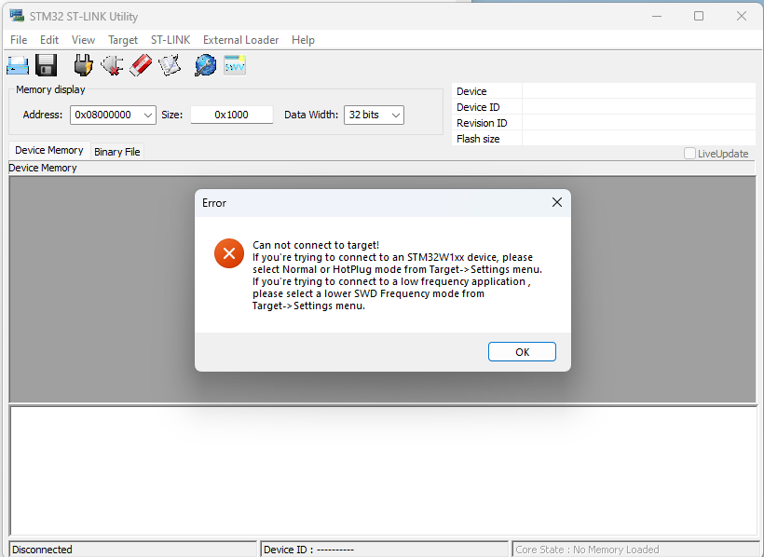Close the Error dialog with X
Viewport: 764px width, 557px height.
[557, 202]
